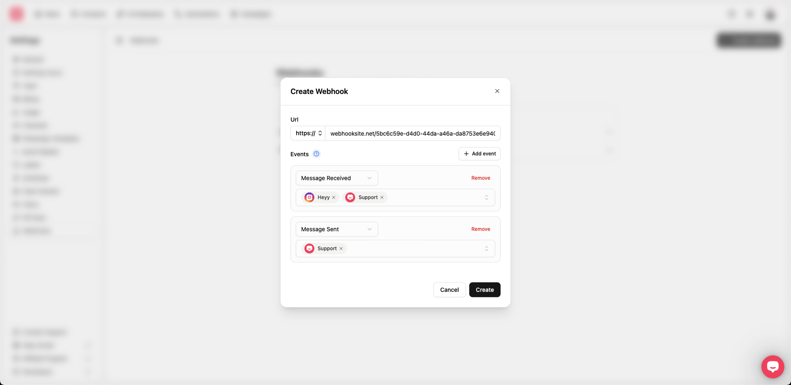Expand channel selector for Message Received

pos(487,197)
